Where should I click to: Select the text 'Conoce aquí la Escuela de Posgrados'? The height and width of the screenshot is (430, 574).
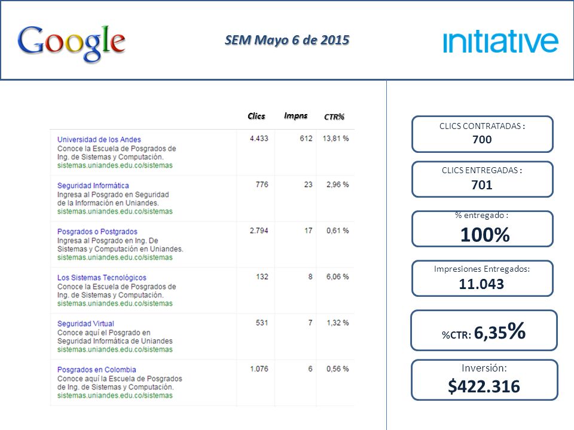(120, 379)
